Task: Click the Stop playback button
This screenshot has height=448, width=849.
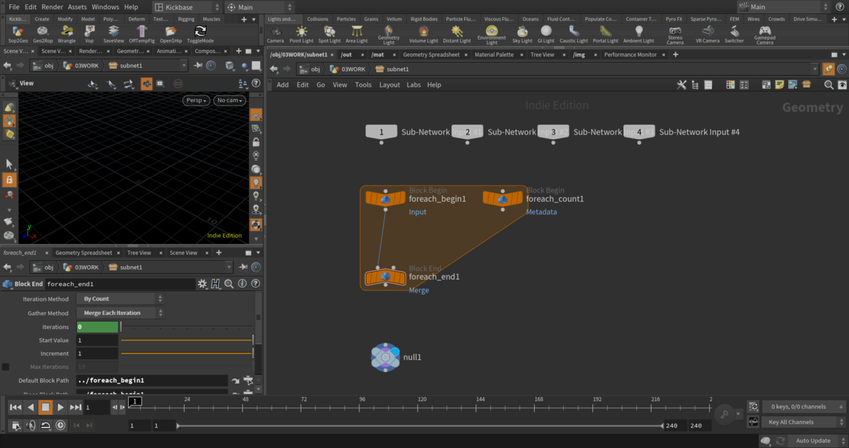Action: (45, 407)
